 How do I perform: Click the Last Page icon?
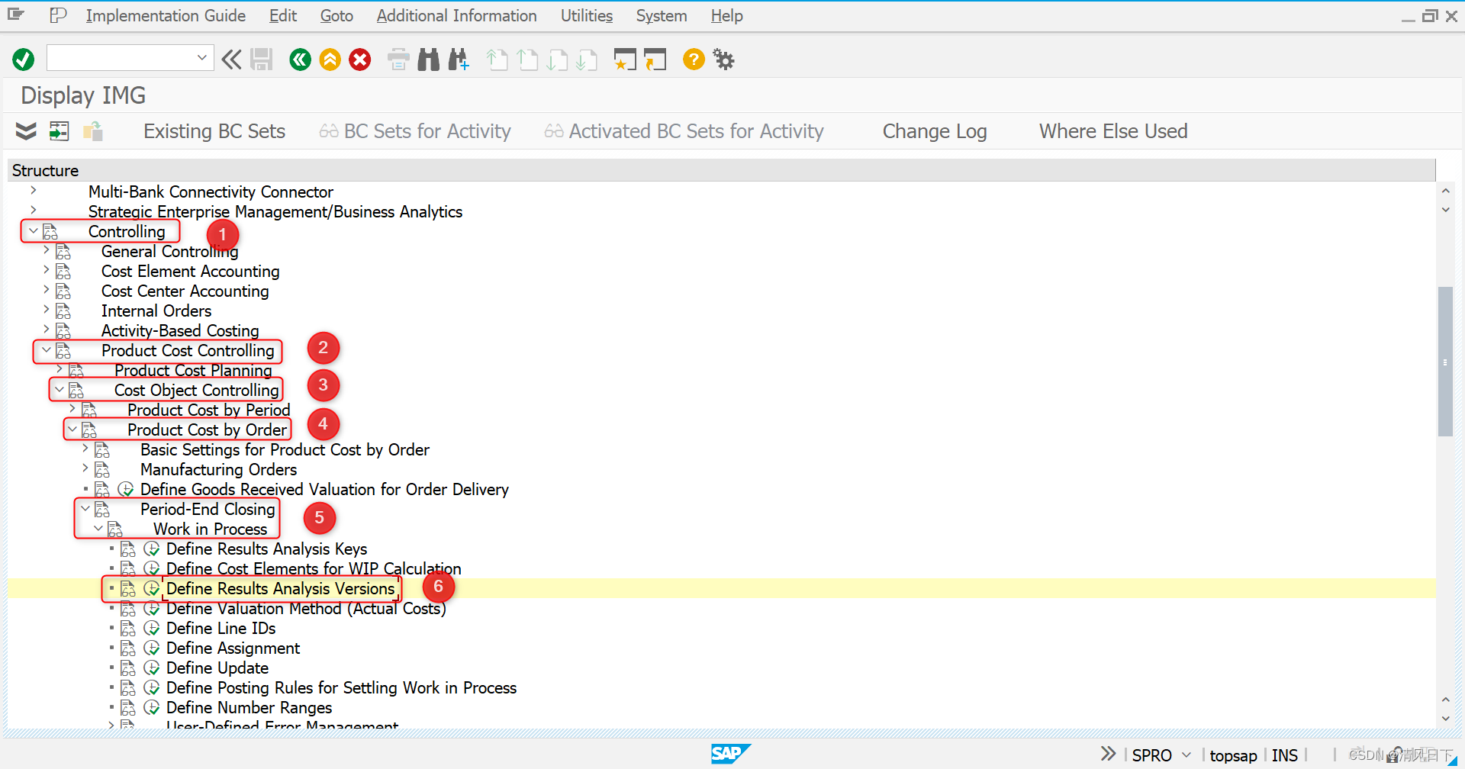(587, 59)
